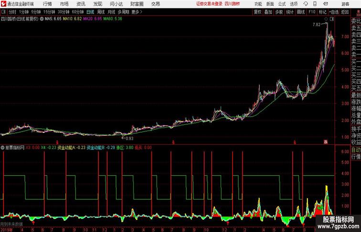The width and height of the screenshot is (361, 232).
Task: Add stock with +自选 button
Action: coord(334,12)
